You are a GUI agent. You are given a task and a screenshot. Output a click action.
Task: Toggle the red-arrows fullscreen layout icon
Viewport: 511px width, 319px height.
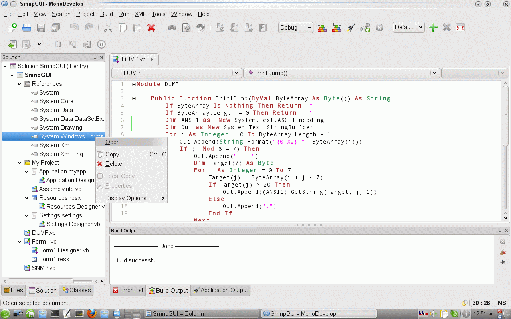[460, 28]
